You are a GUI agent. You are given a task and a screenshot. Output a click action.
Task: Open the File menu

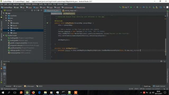2,4
